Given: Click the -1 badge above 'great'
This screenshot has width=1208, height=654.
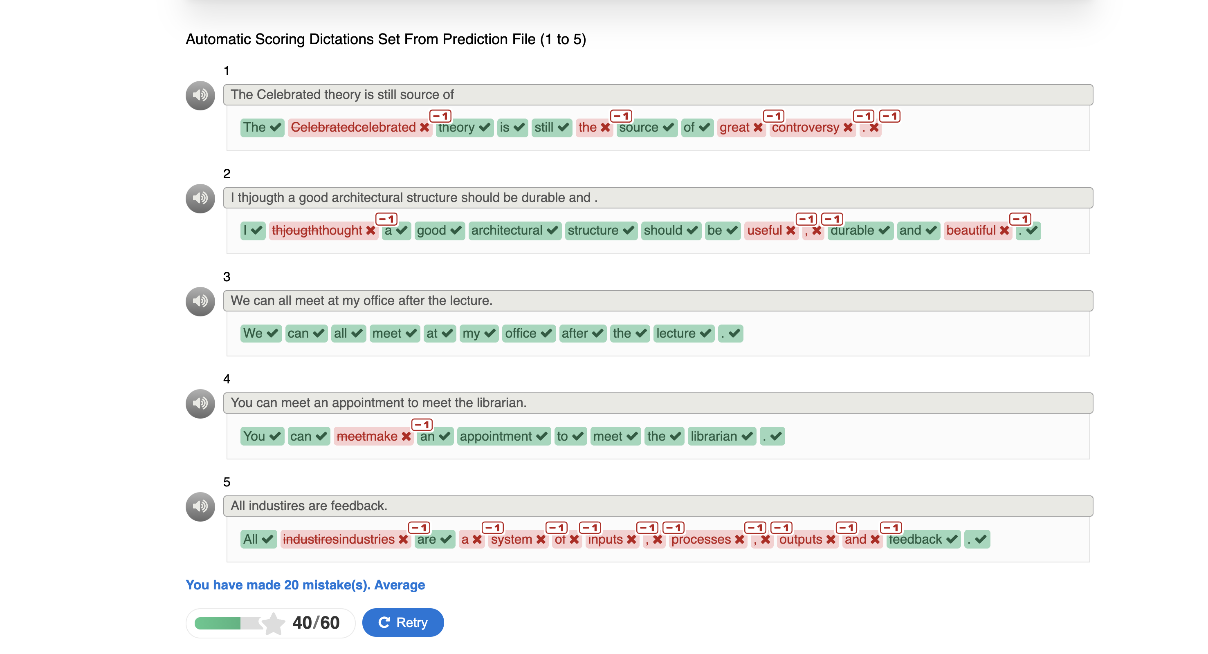Looking at the screenshot, I should 773,116.
